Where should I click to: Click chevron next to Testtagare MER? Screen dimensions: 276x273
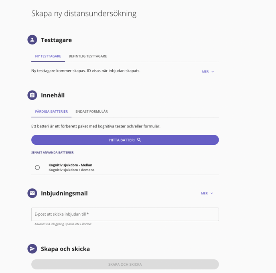point(213,72)
